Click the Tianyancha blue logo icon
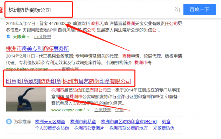 [x=8, y=37]
